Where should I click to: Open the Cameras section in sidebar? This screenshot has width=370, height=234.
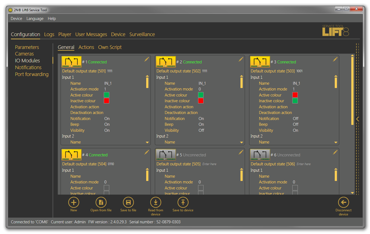tap(24, 54)
